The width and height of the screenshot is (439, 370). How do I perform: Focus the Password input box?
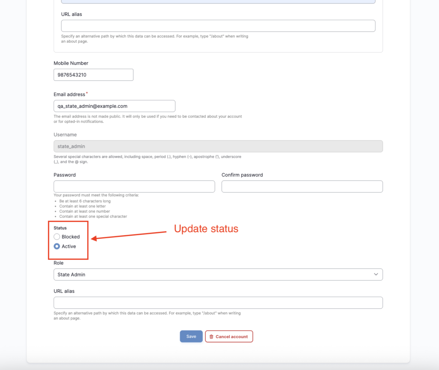134,186
